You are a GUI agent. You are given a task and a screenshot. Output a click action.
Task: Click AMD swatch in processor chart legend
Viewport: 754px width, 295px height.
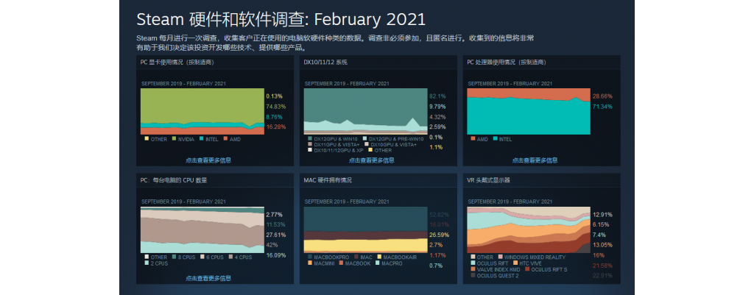pos(473,139)
